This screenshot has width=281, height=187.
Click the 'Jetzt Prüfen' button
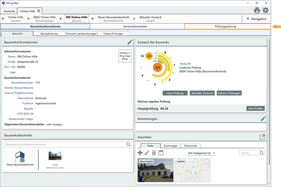[256, 108]
